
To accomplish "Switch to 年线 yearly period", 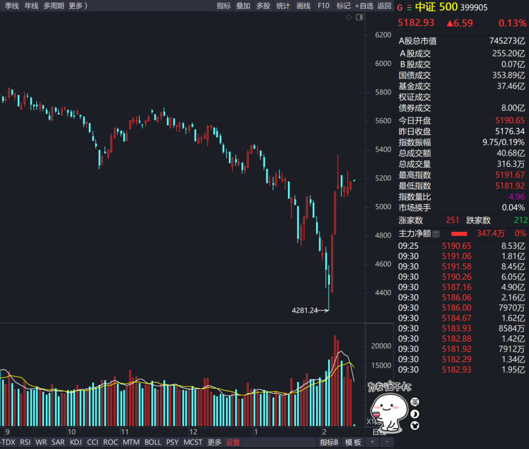I will (x=31, y=6).
